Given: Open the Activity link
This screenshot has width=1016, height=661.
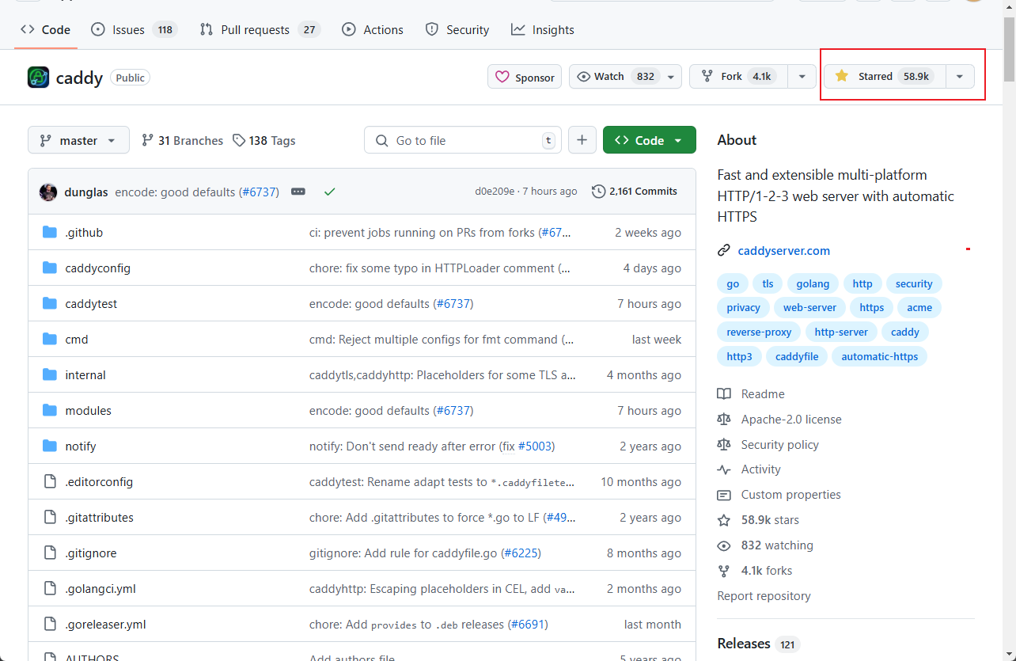Looking at the screenshot, I should (x=749, y=469).
